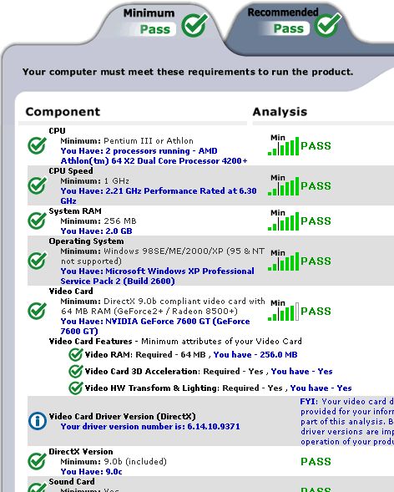Click 'You Have: 2.0 GB' text
394x492 pixels.
(96, 231)
